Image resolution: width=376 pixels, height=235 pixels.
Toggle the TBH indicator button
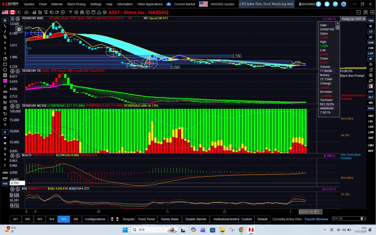[371, 20]
